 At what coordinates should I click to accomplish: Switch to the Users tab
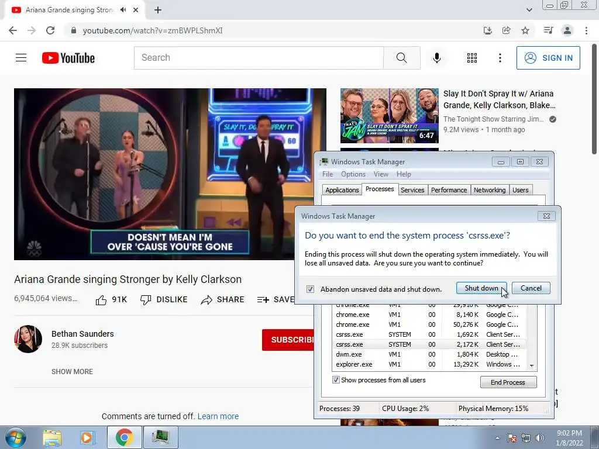pyautogui.click(x=520, y=190)
